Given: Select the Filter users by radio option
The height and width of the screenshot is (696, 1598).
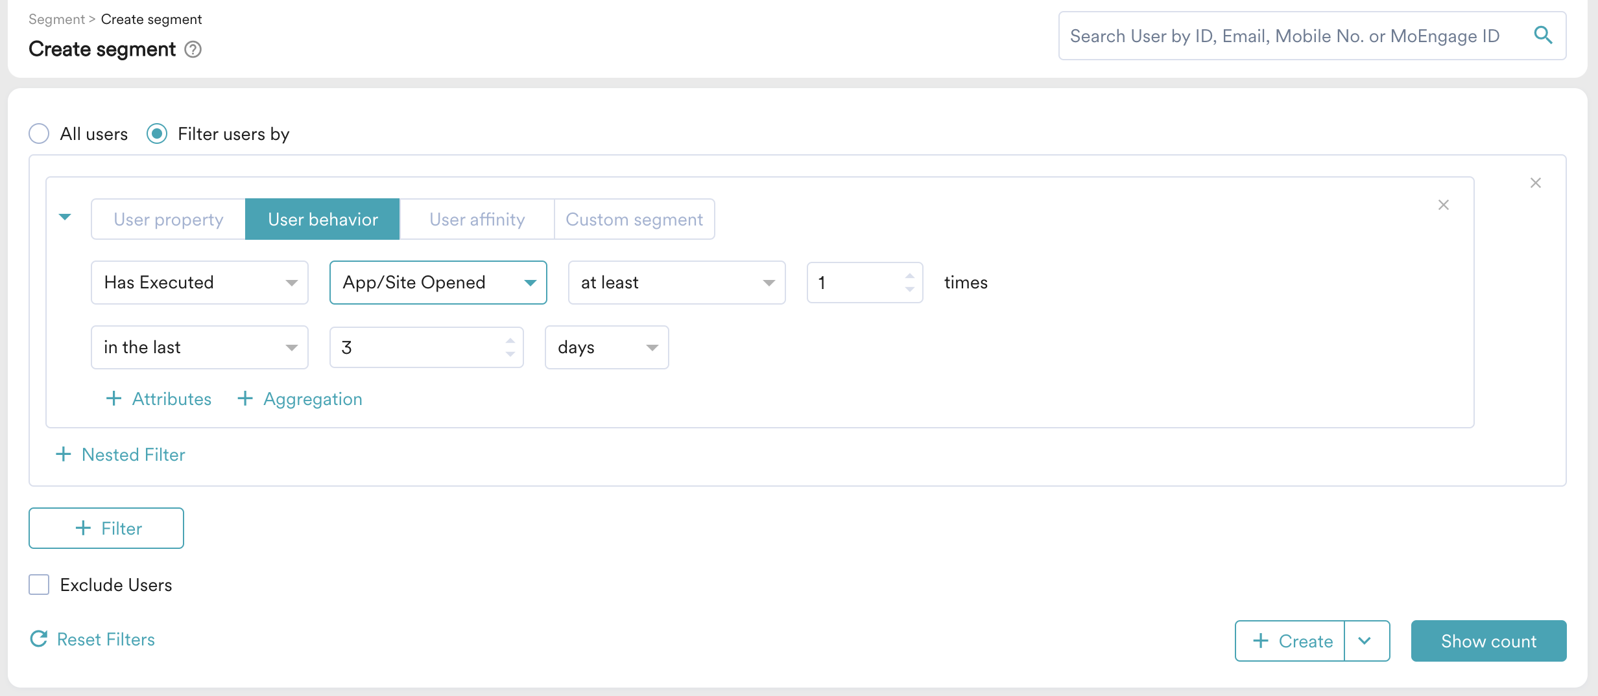Looking at the screenshot, I should point(157,133).
